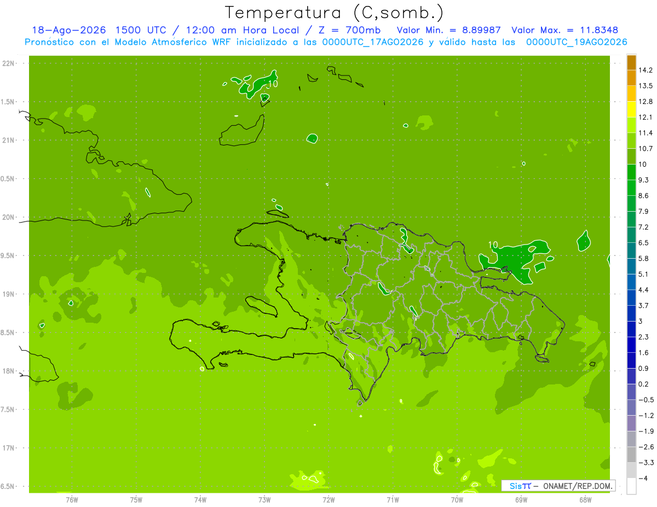The image size is (657, 507).
Task: Click the "72W" longitude label
Action: (328, 500)
